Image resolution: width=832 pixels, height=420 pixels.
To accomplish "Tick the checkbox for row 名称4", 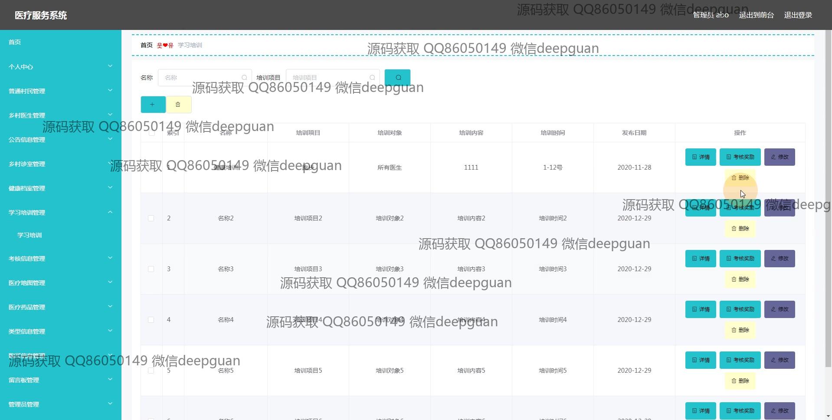I will (151, 320).
